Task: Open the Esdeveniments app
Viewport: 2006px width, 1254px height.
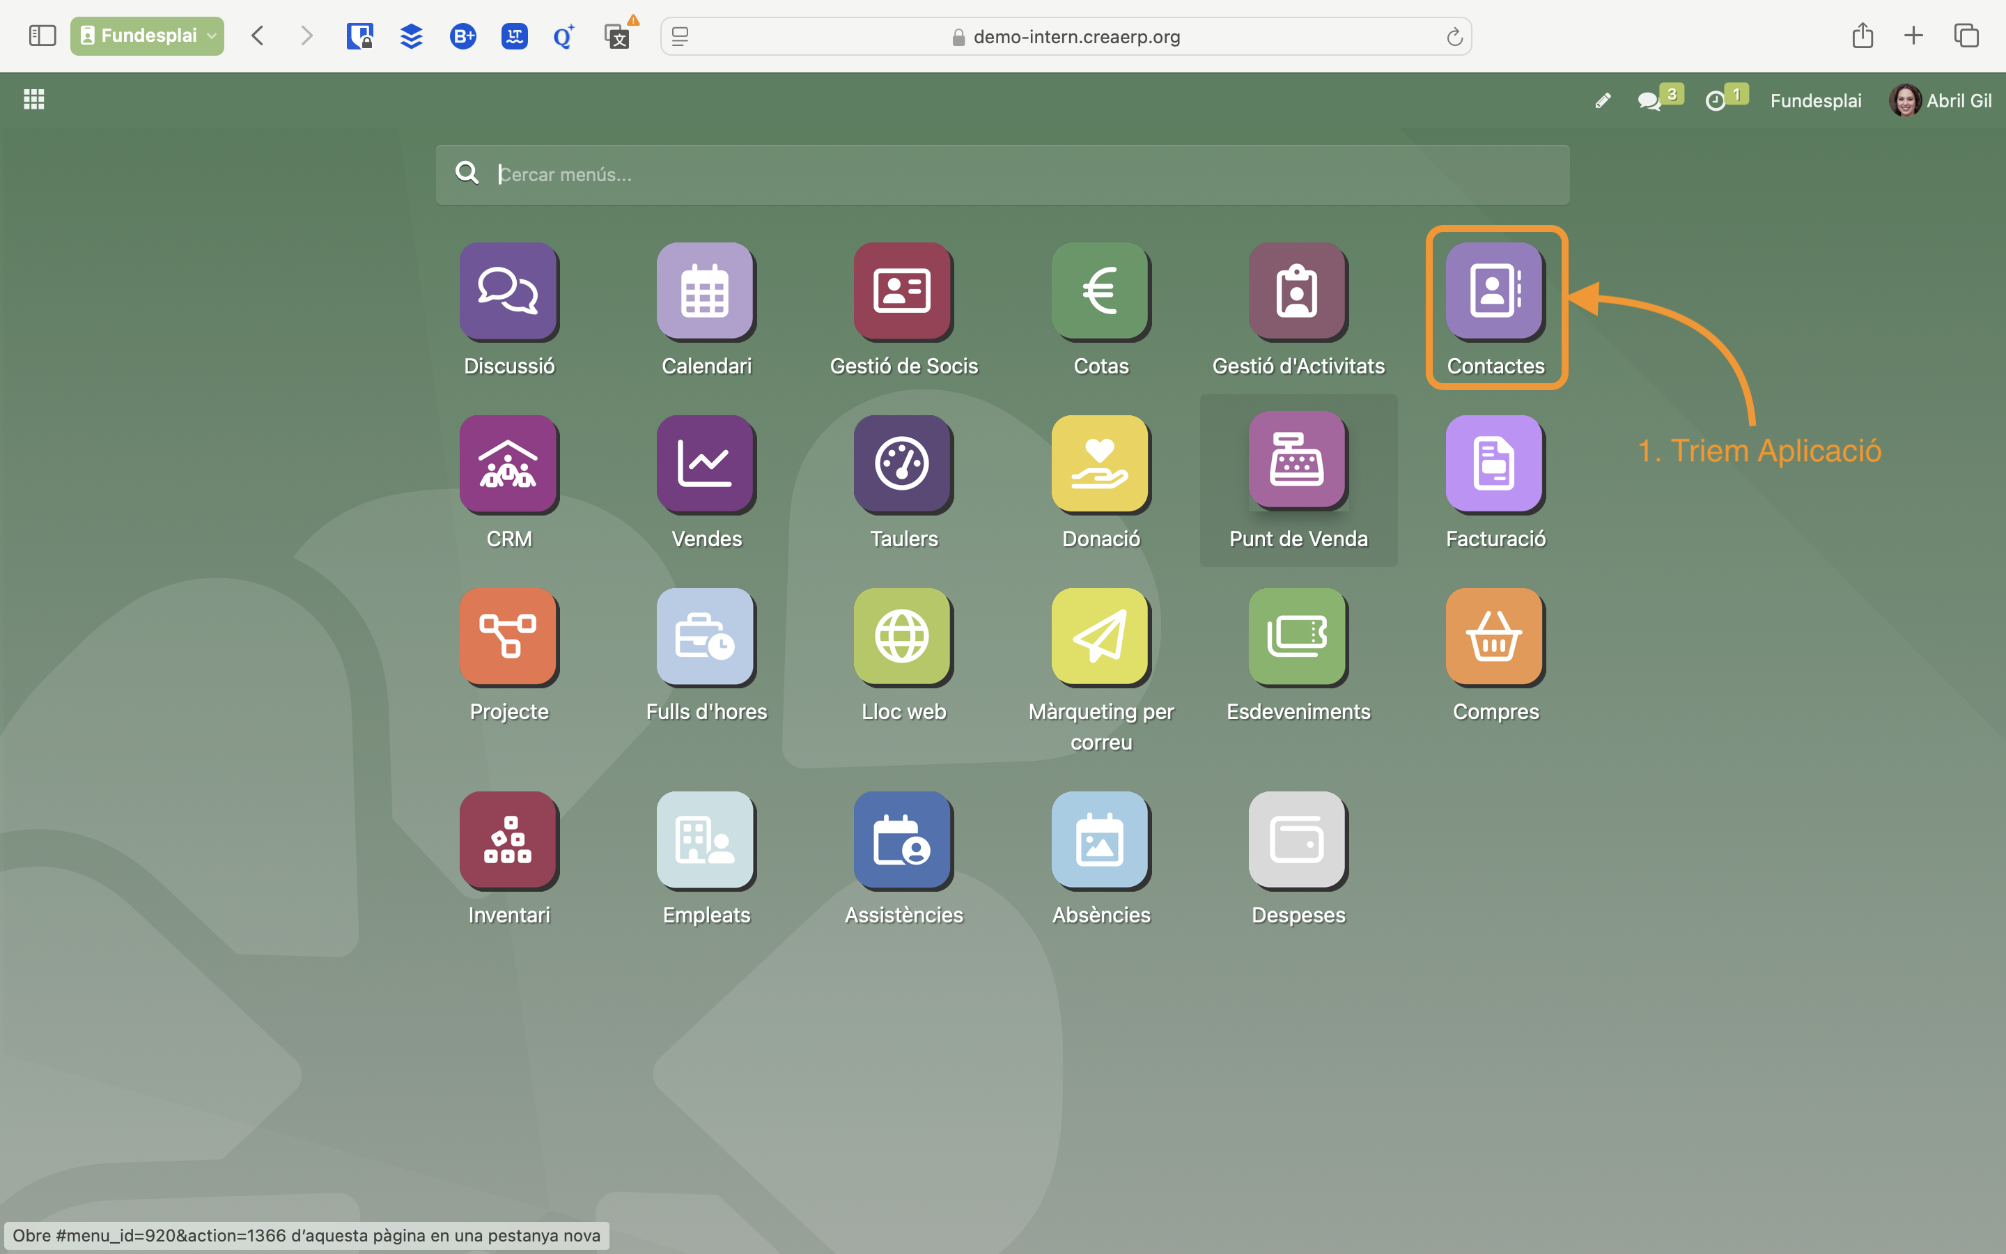Action: 1296,636
